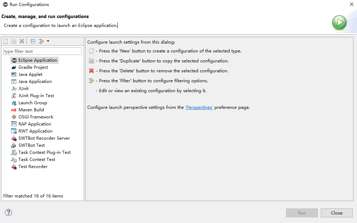Select the Gradle Project label
357x223 pixels.
[x=33, y=67]
